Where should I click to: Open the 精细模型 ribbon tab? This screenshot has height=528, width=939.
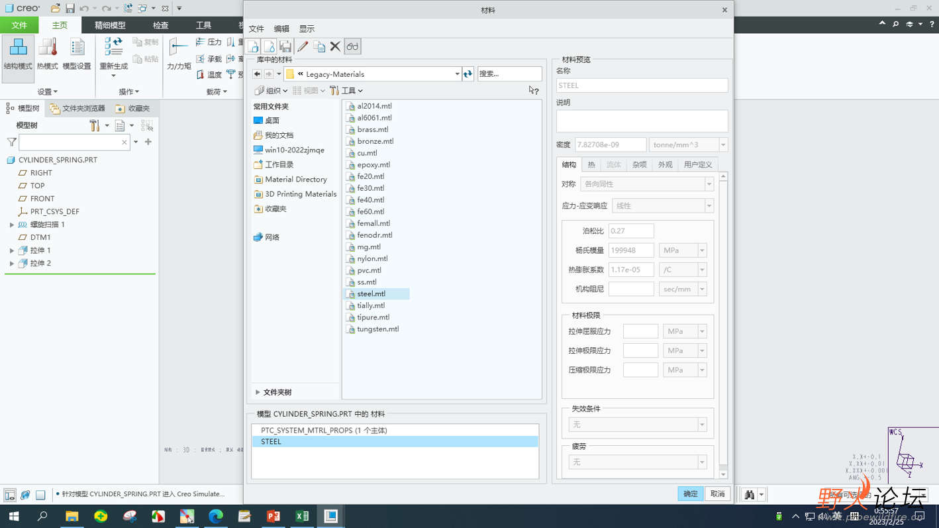pyautogui.click(x=110, y=25)
